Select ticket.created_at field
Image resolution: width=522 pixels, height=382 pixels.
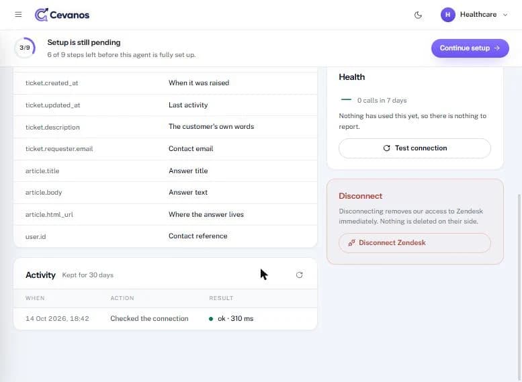pyautogui.click(x=52, y=83)
